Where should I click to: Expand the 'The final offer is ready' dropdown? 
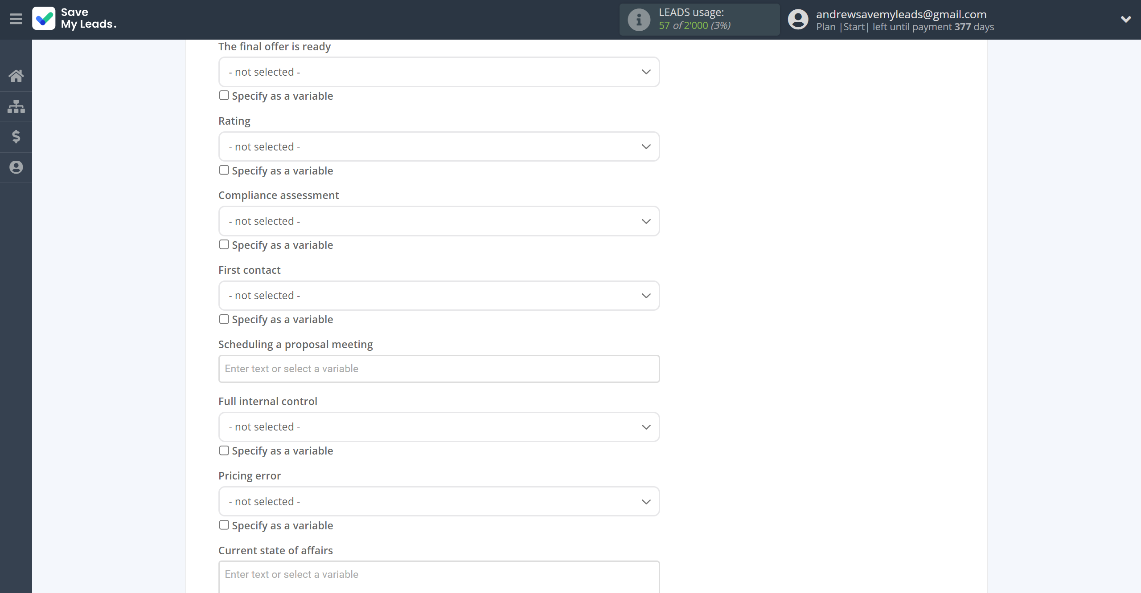439,72
